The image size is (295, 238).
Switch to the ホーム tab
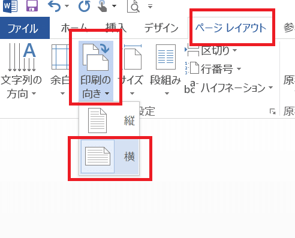pyautogui.click(x=74, y=28)
